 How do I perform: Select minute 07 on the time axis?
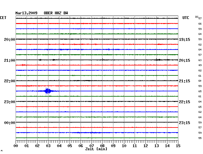(92, 146)
